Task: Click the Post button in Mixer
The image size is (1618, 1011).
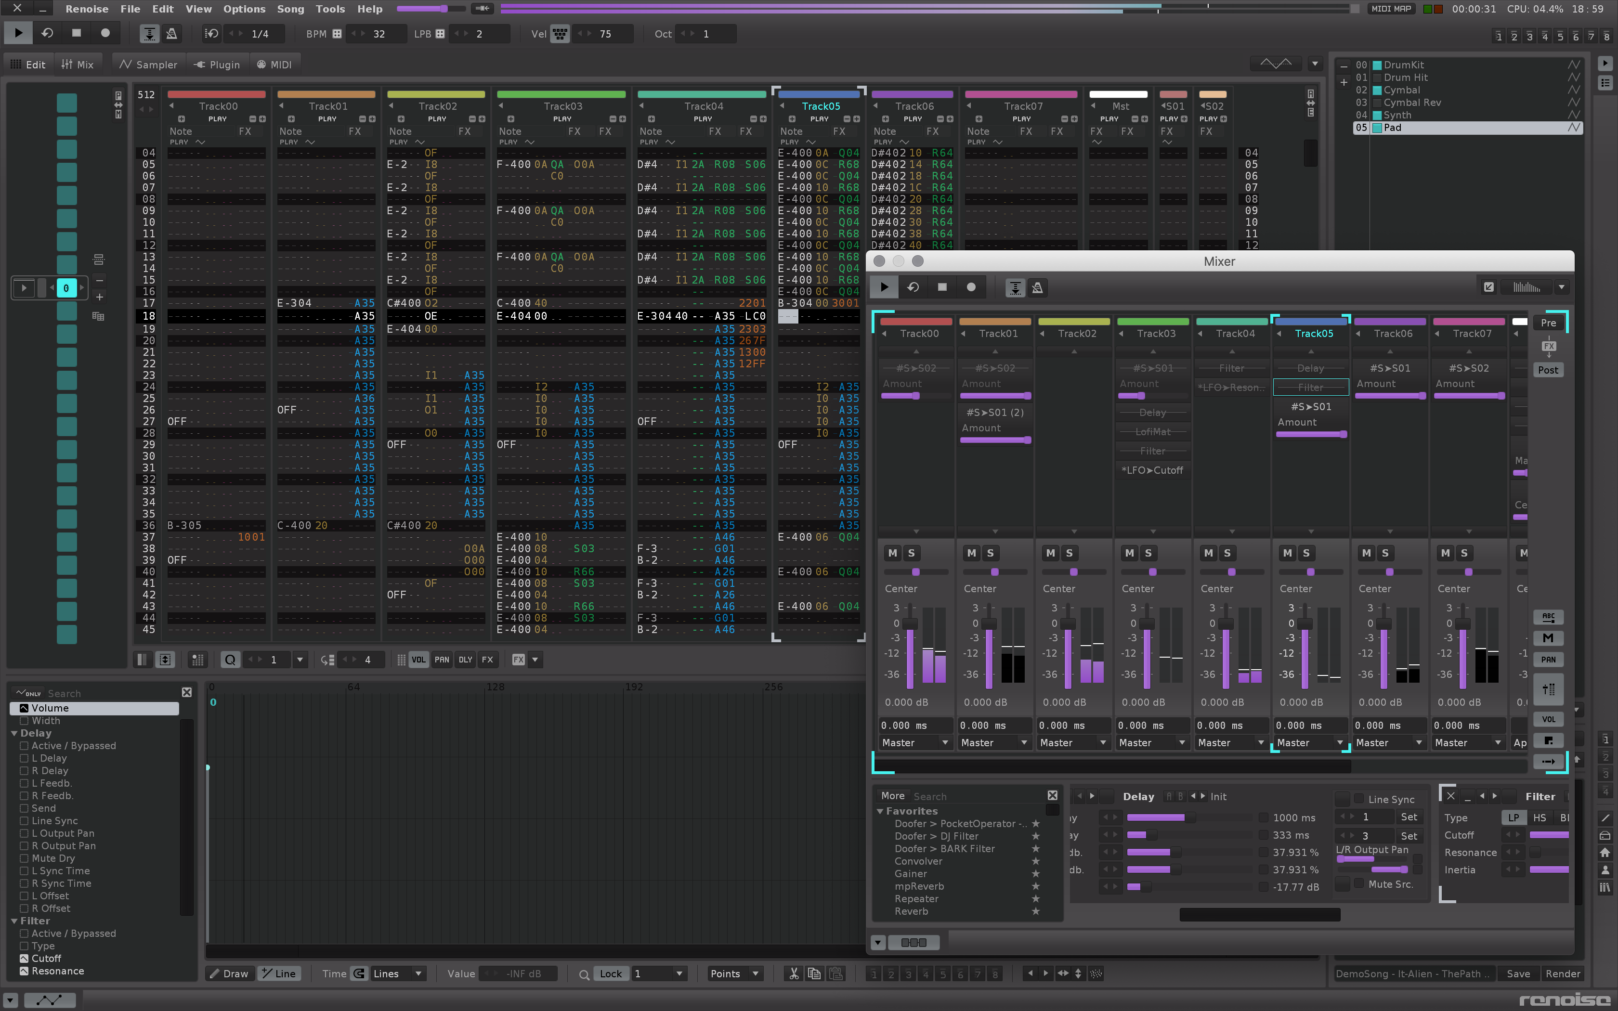Action: click(1549, 370)
